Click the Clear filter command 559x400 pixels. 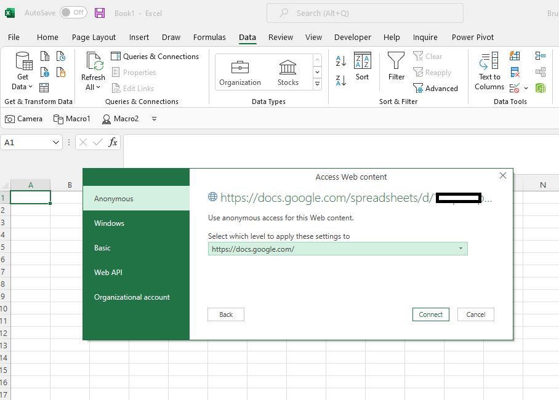coord(427,57)
